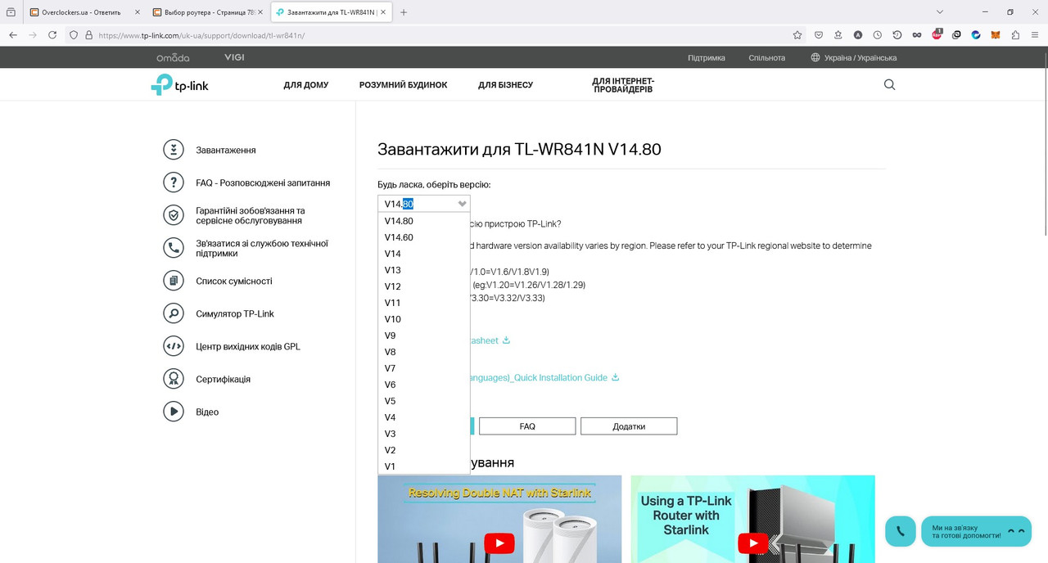Click the GPL source code icon
The width and height of the screenshot is (1048, 563).
[x=174, y=346]
